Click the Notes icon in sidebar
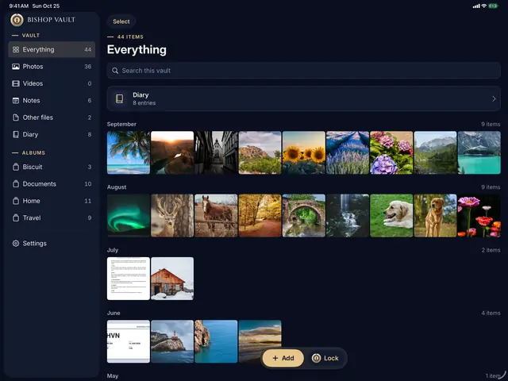Screen dimensions: 508x381 [16, 101]
